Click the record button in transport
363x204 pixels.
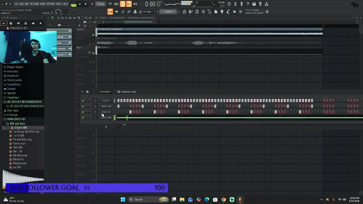92,4
